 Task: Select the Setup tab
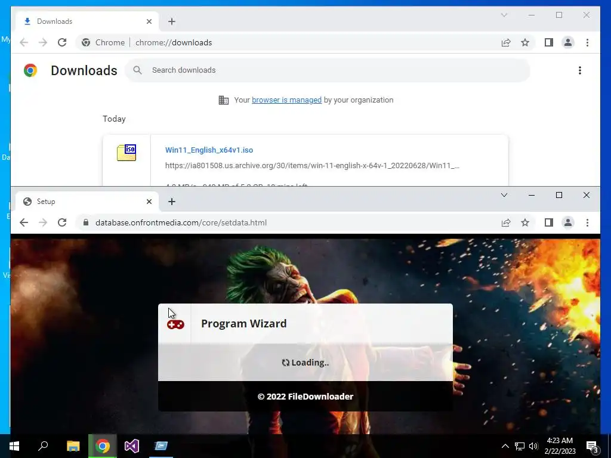tap(87, 202)
